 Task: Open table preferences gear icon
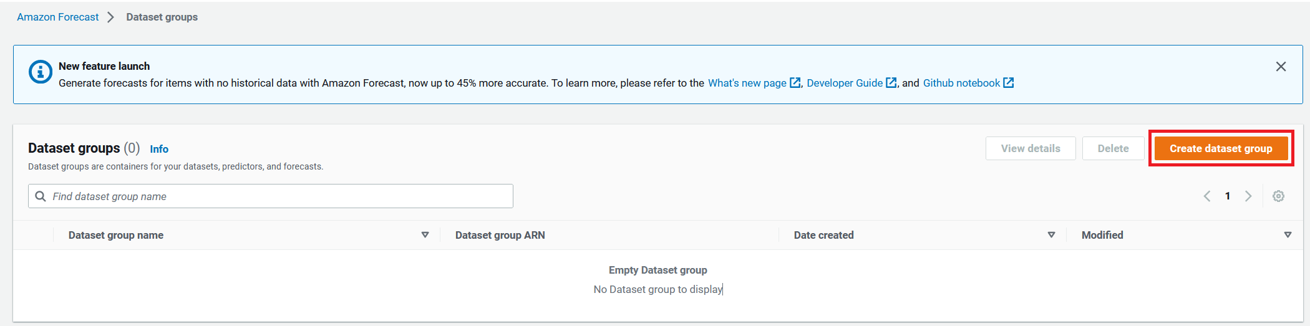pyautogui.click(x=1278, y=196)
